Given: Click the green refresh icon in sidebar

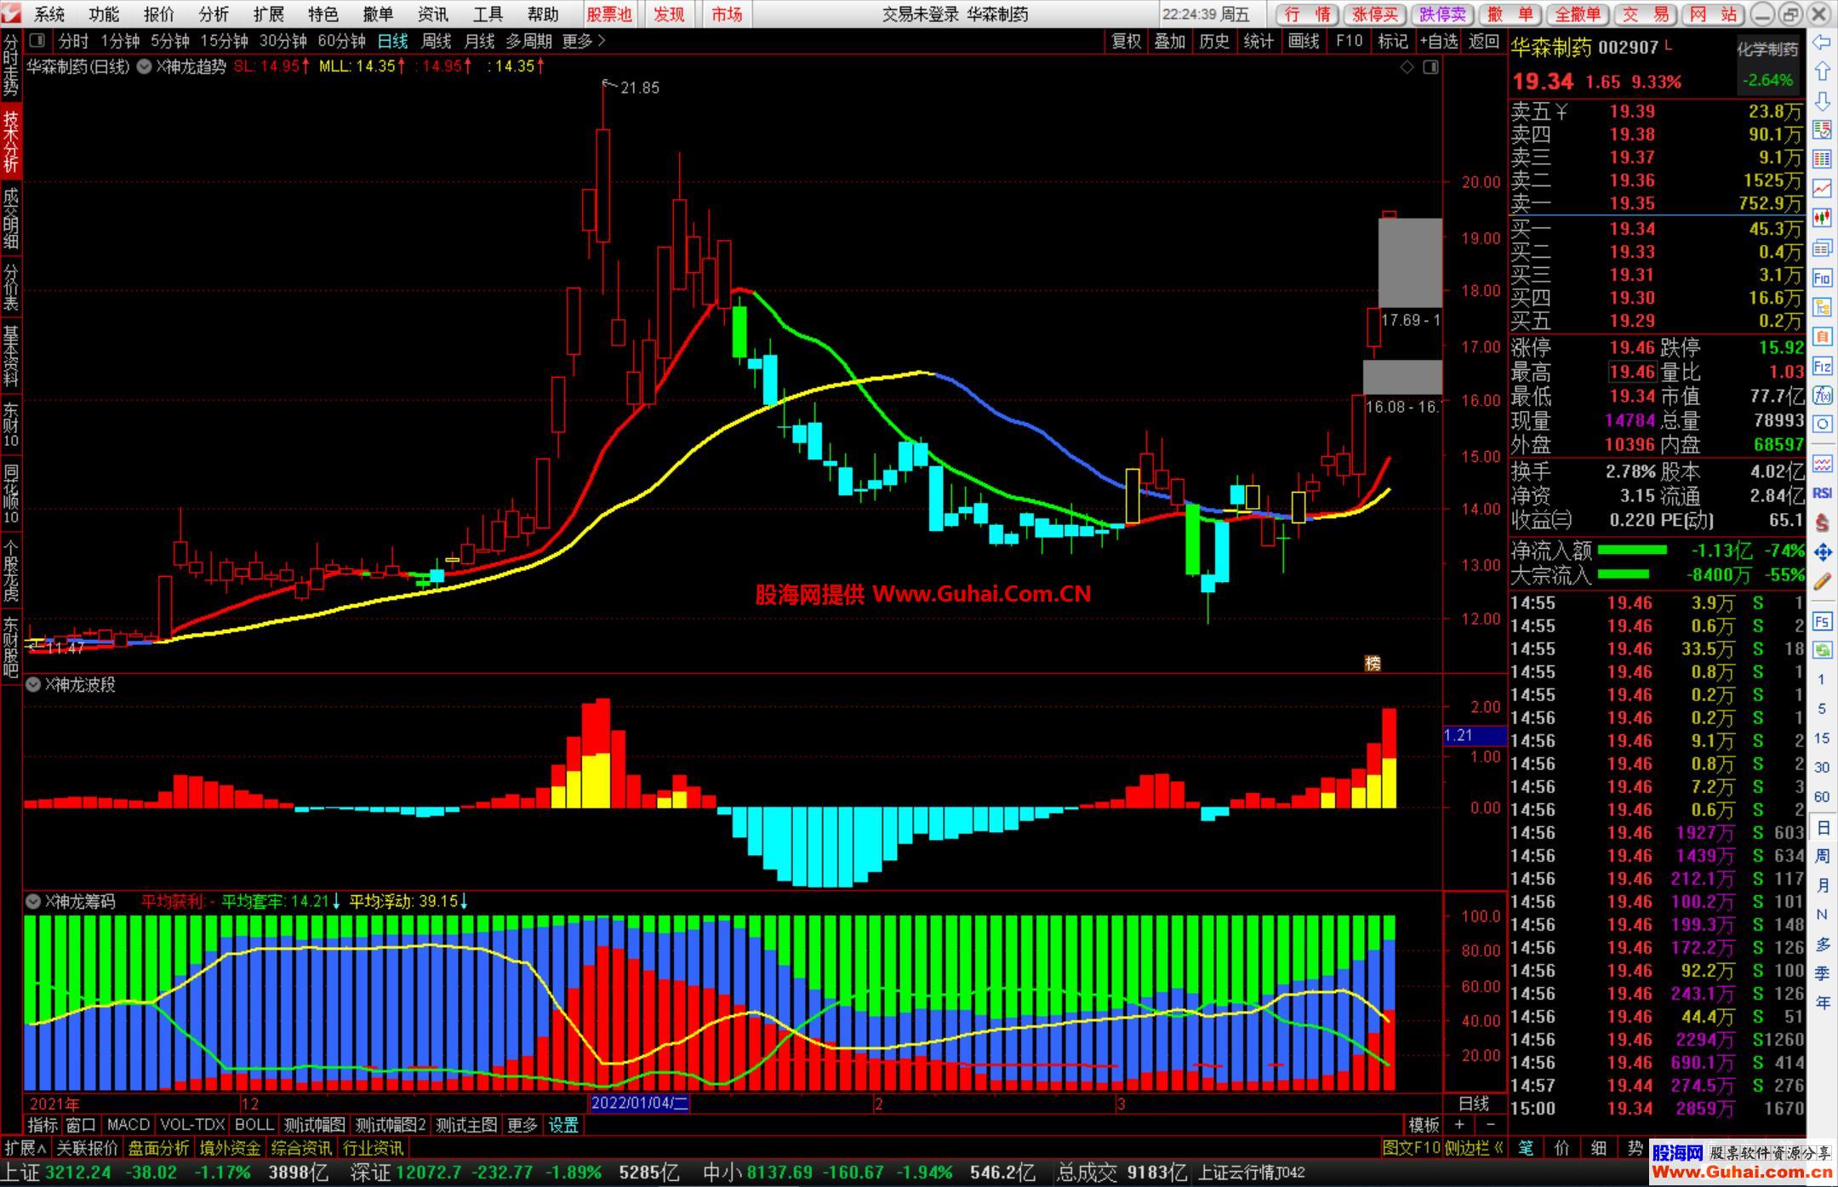Looking at the screenshot, I should [1822, 651].
